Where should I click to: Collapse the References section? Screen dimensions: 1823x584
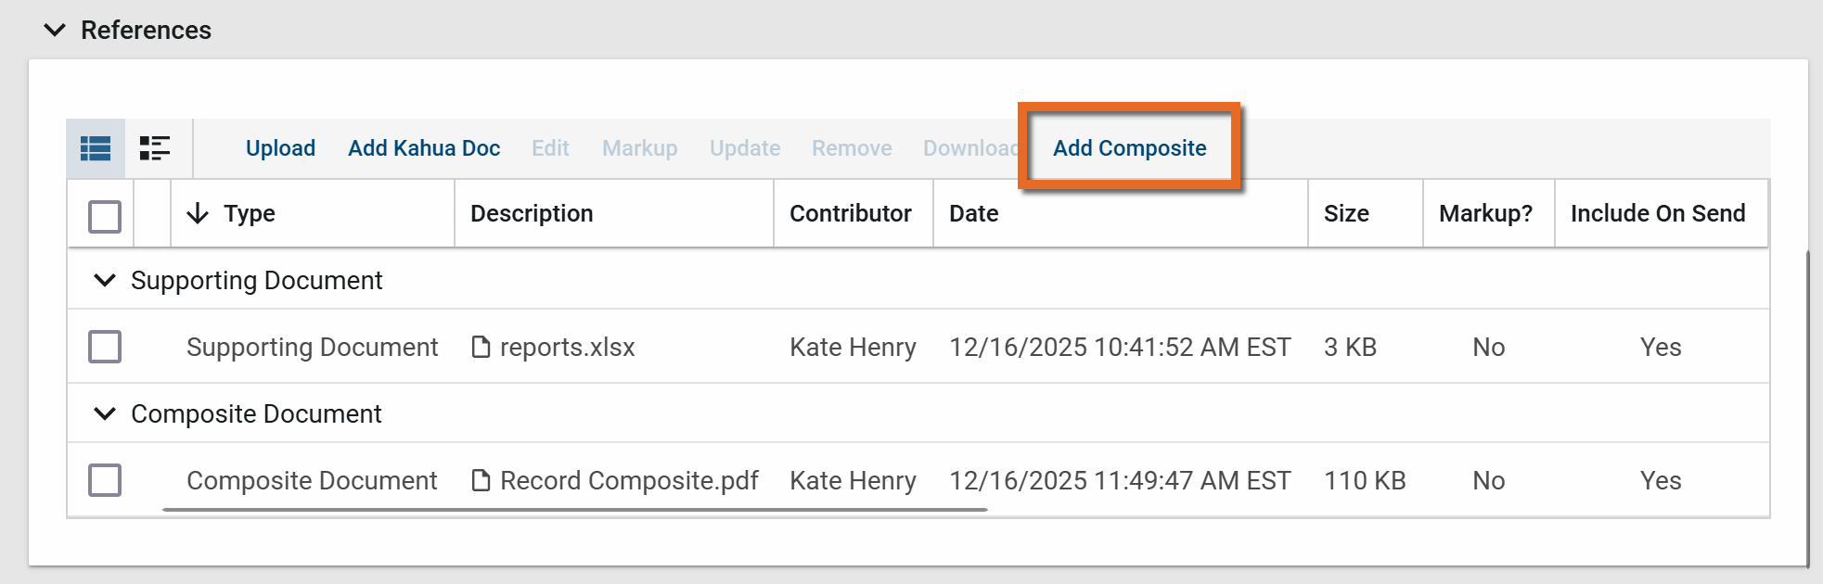(56, 31)
